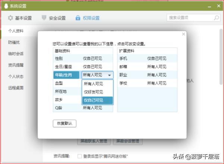Choose 仅好友可见 in the dropdown list
The image size is (224, 164).
[x=97, y=92]
